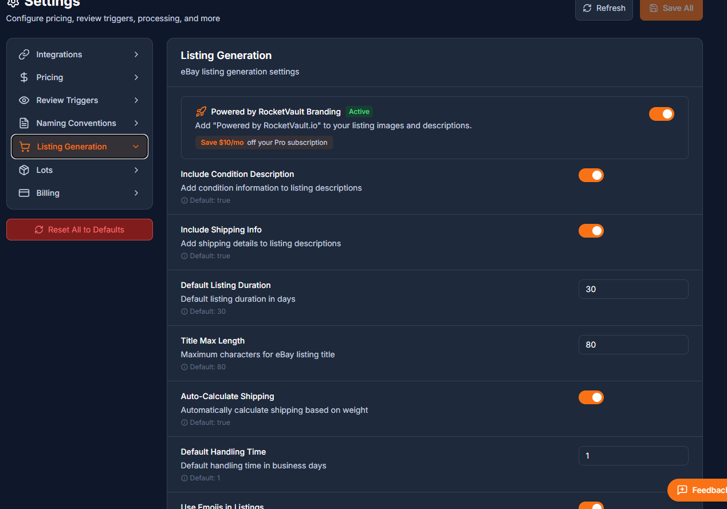Click the Reset All to Defaults button
The width and height of the screenshot is (727, 509).
(x=79, y=230)
